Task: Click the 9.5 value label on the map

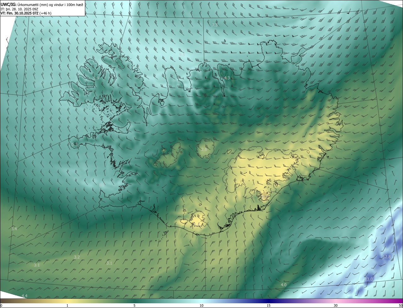Action: [x=182, y=54]
